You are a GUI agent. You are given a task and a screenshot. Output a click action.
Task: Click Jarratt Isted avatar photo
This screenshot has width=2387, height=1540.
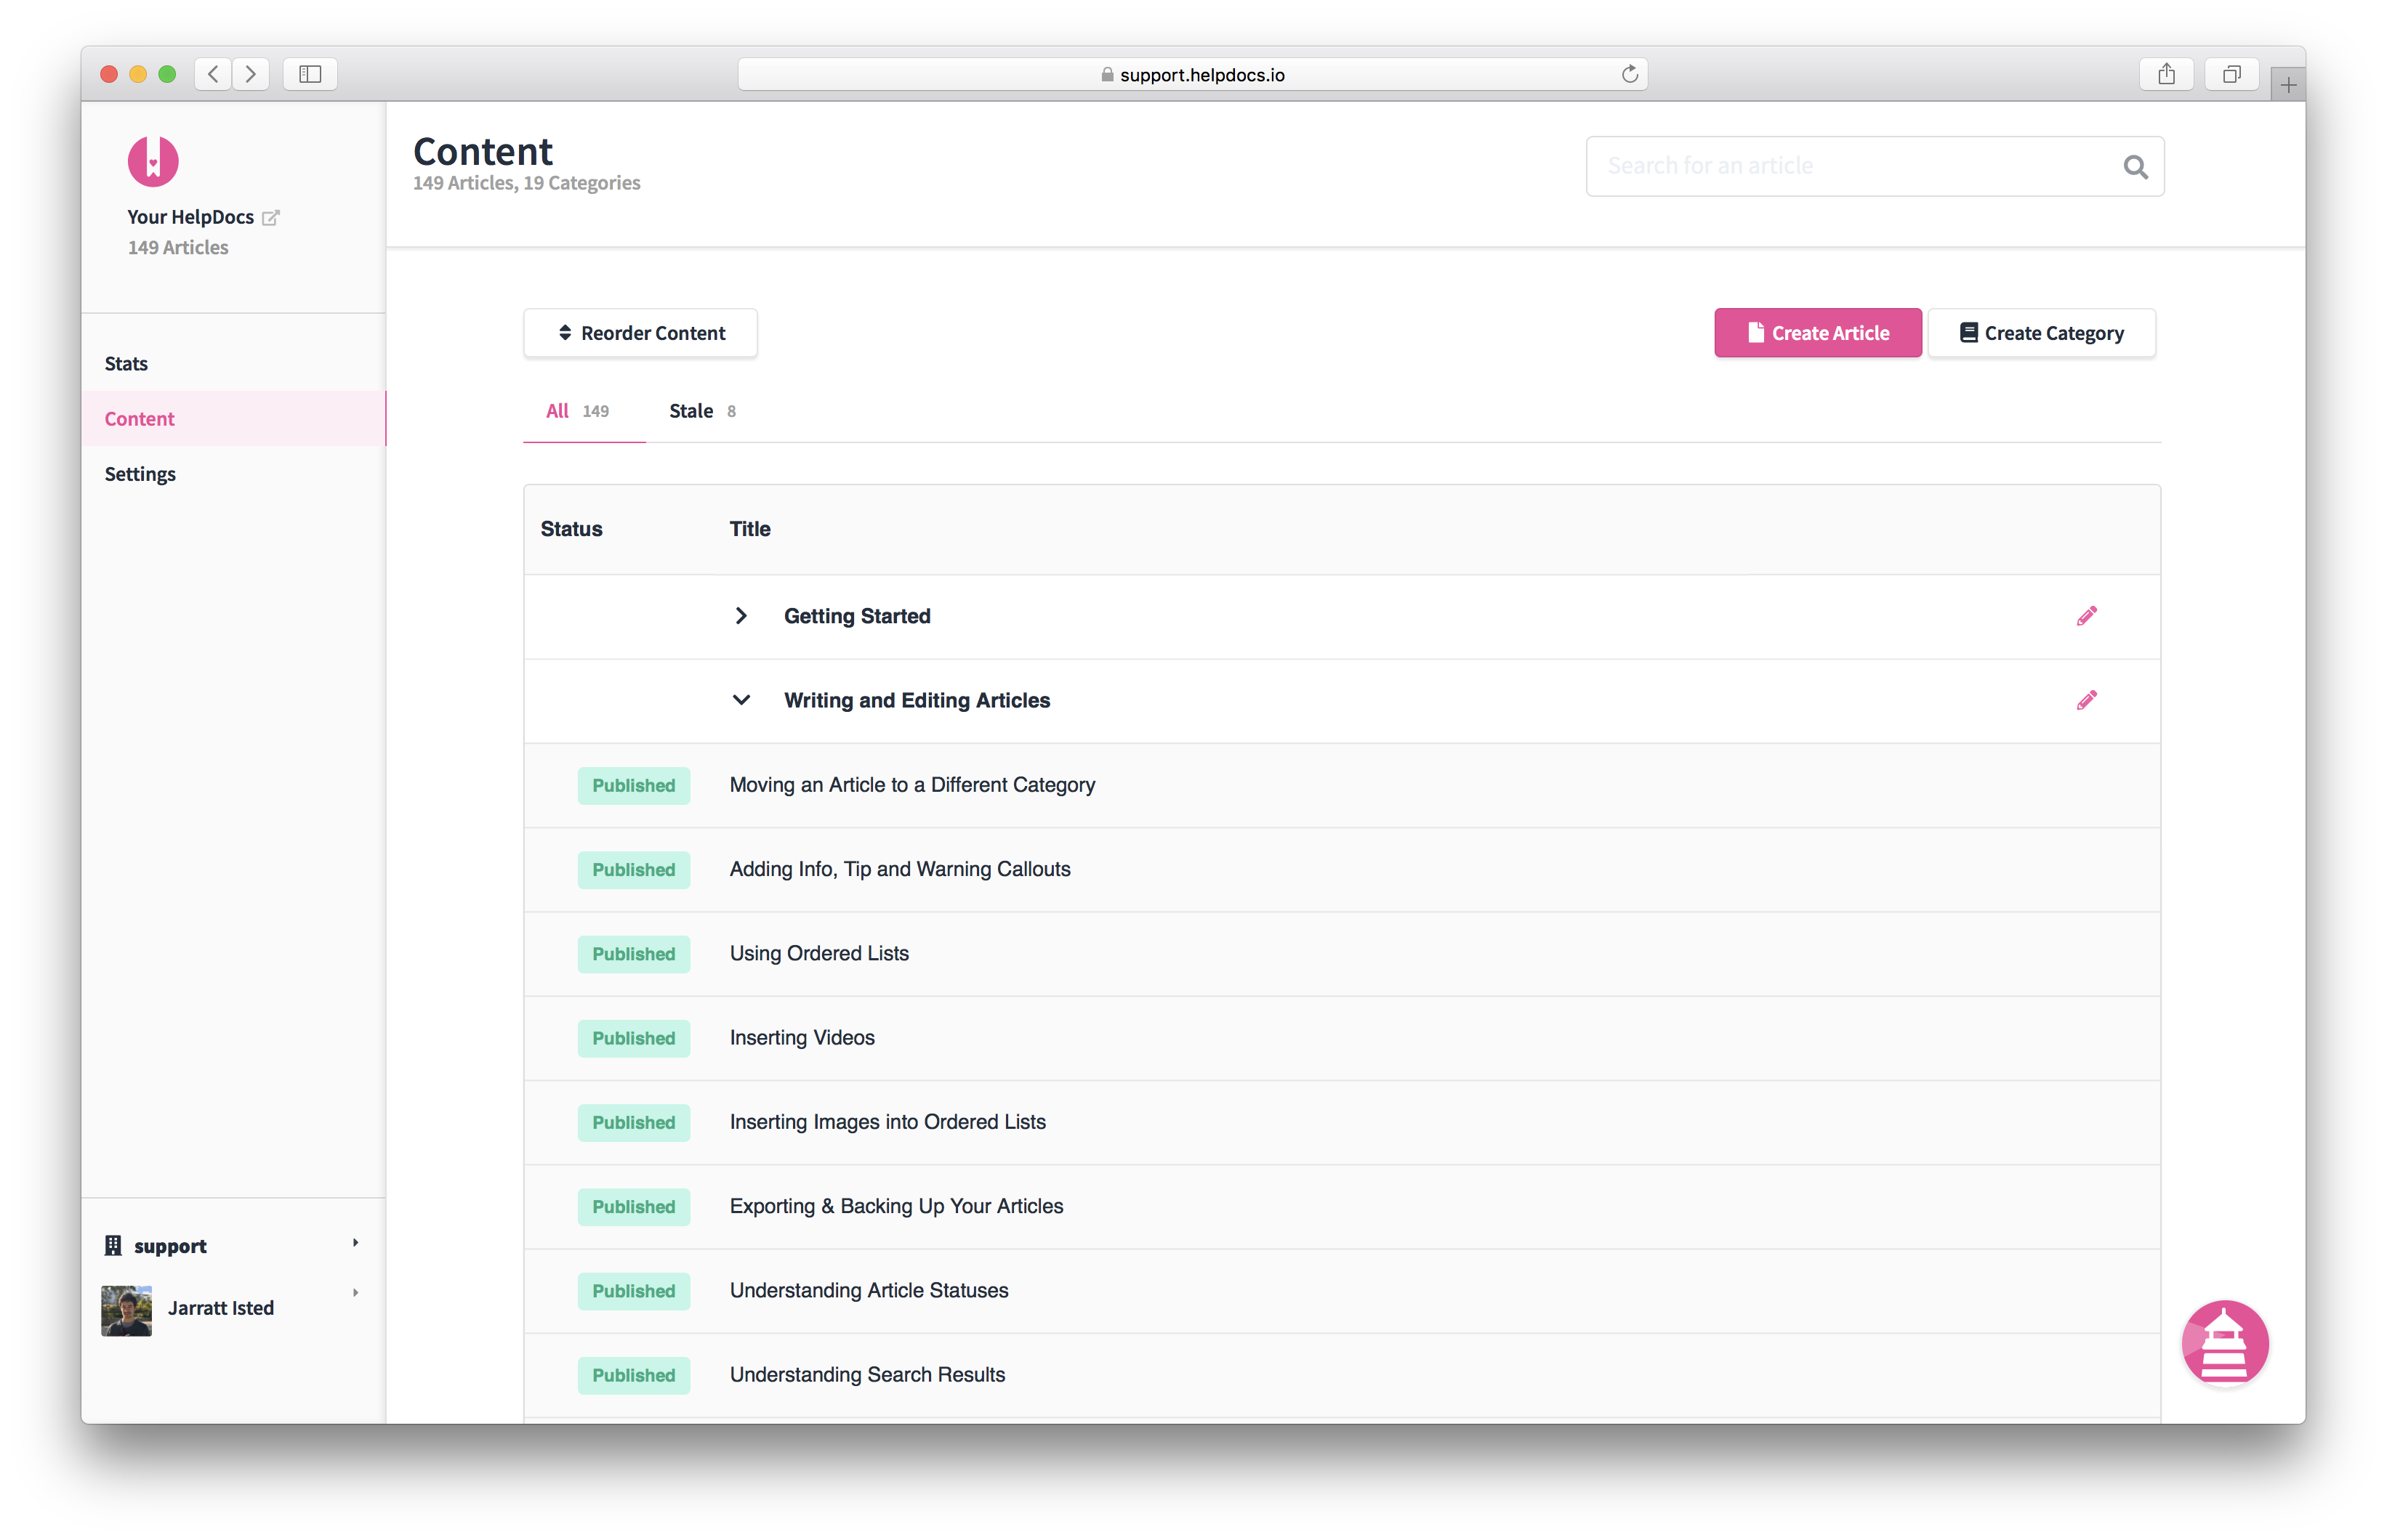click(126, 1310)
